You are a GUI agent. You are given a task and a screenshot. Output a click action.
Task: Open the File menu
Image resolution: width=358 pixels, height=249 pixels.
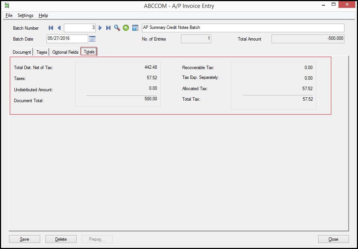[x=9, y=15]
